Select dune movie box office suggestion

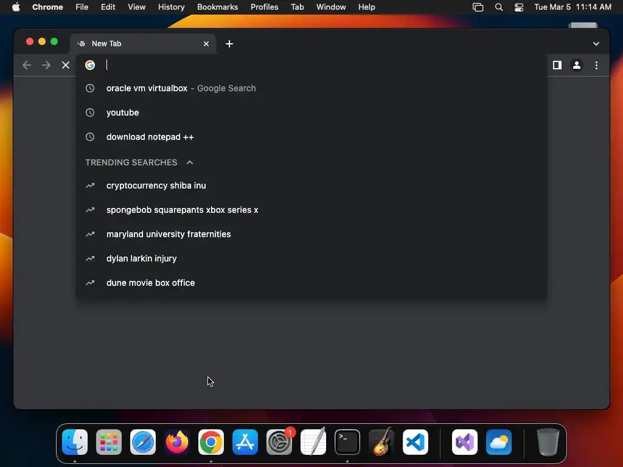(311, 283)
